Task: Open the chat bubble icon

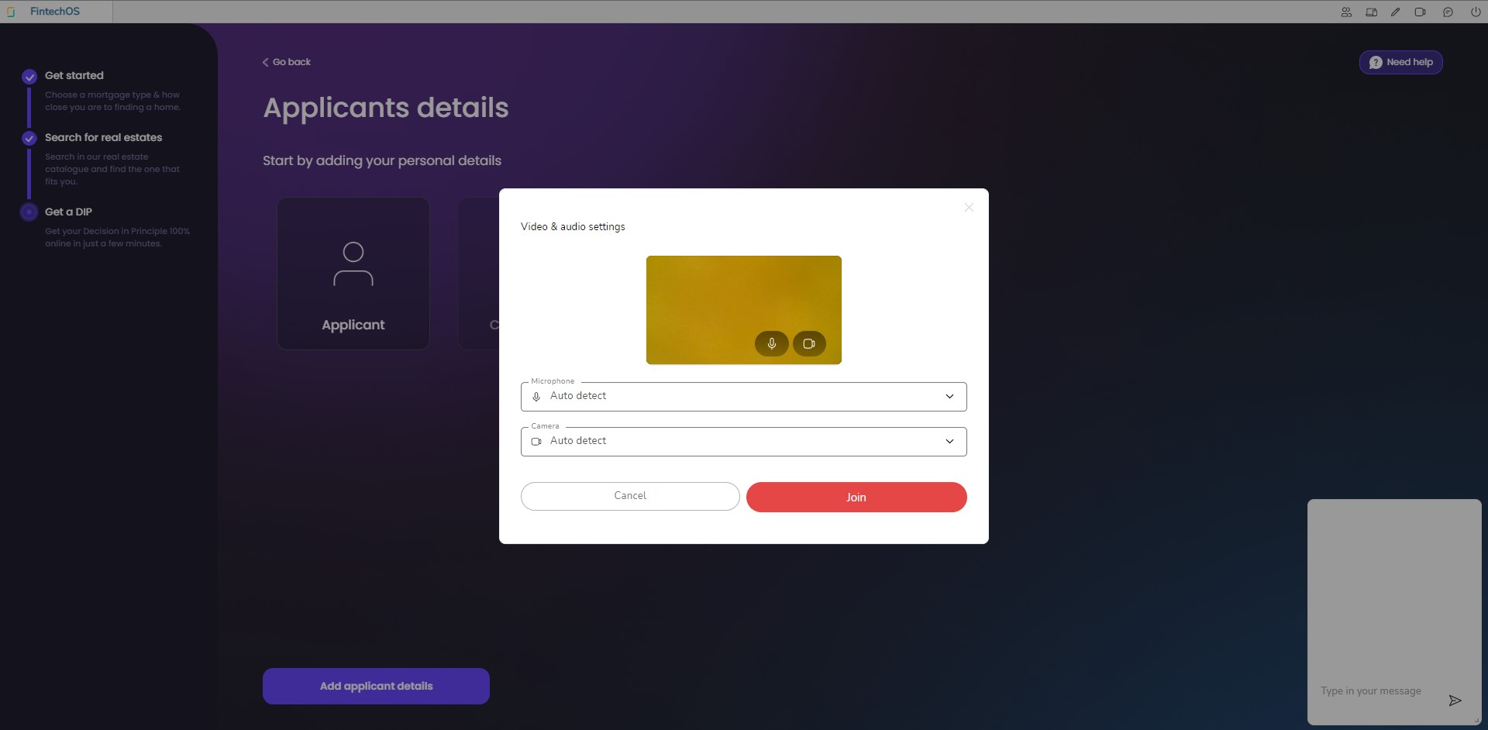Action: 1448,12
